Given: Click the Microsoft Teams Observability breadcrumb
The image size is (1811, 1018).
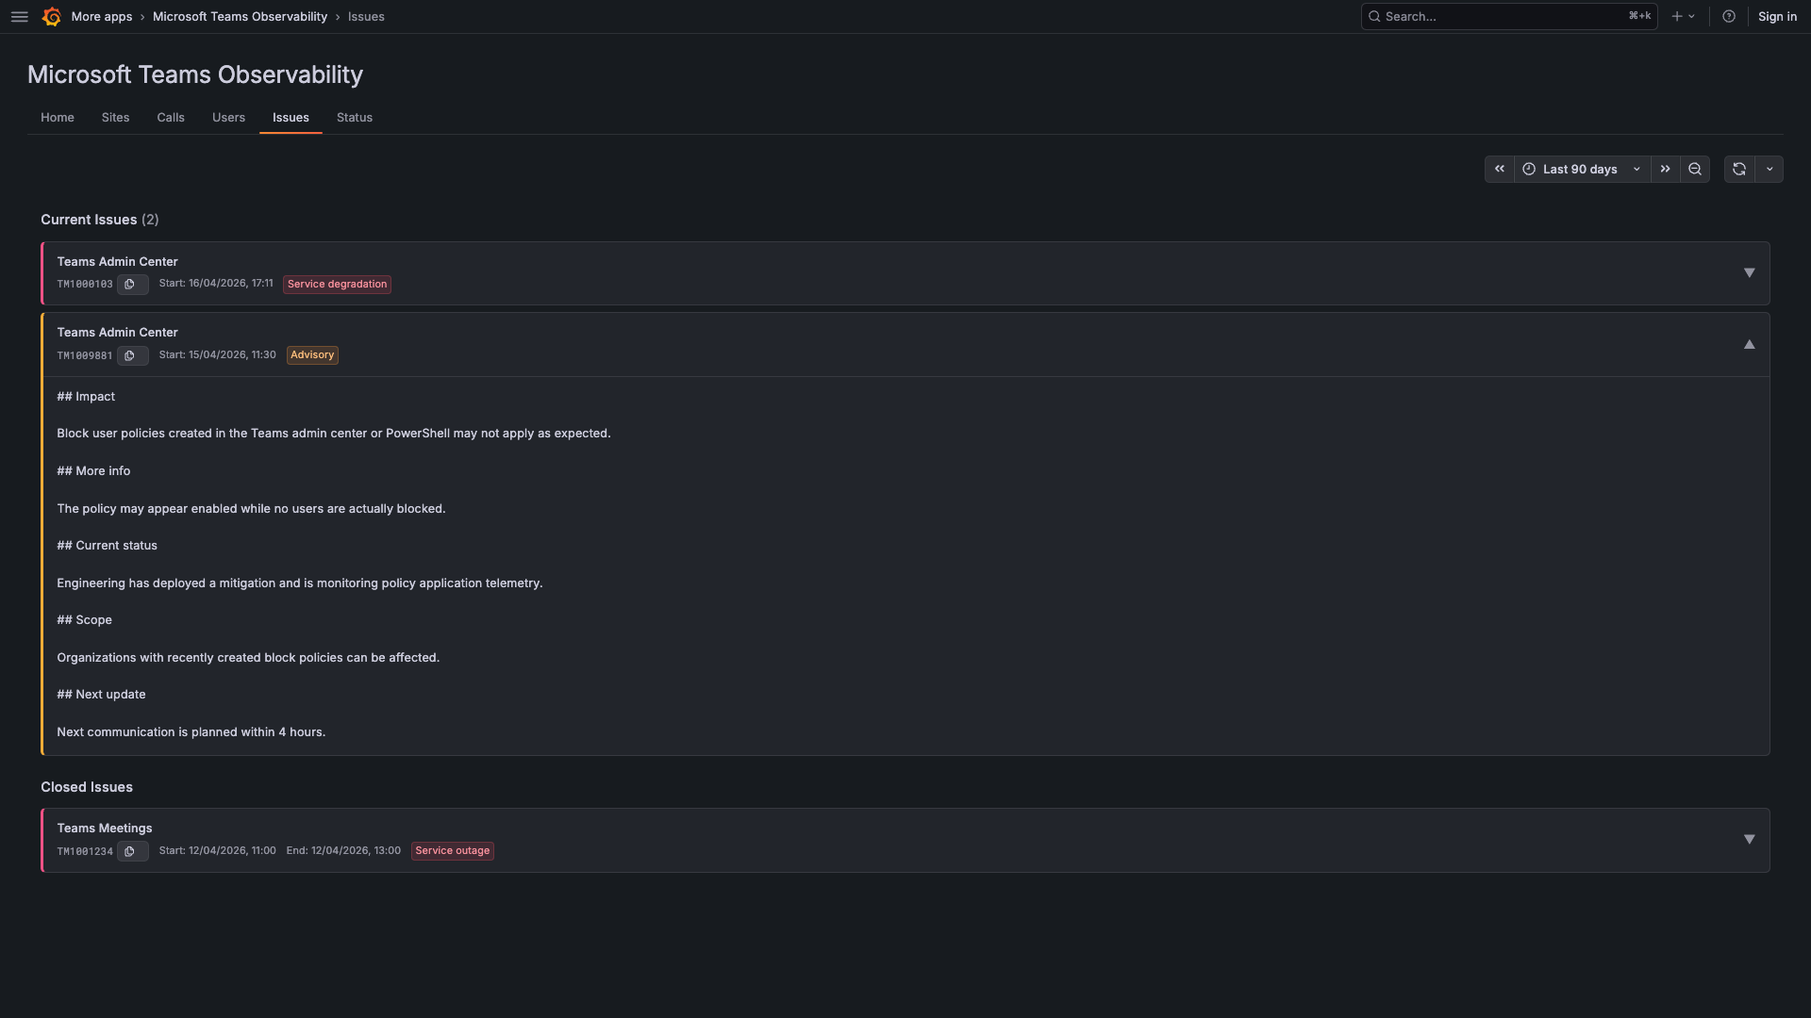Looking at the screenshot, I should click(x=240, y=16).
